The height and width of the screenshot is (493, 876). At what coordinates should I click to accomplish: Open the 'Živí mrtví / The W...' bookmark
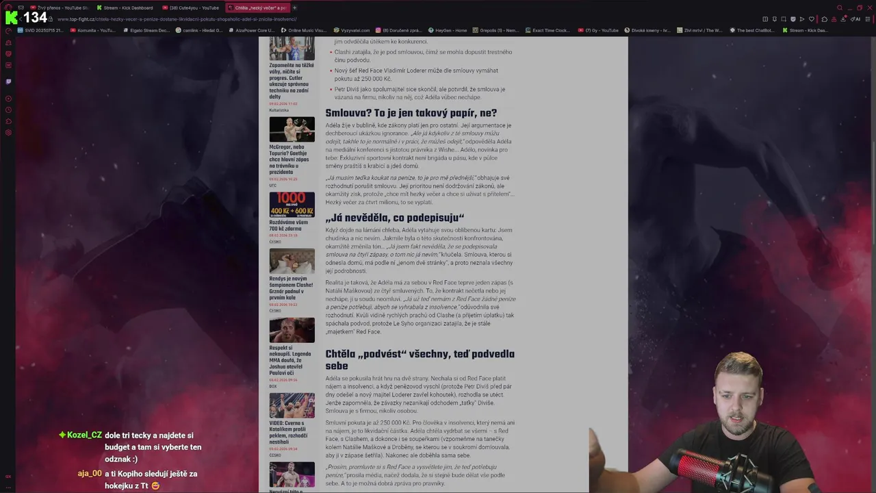pos(699,30)
